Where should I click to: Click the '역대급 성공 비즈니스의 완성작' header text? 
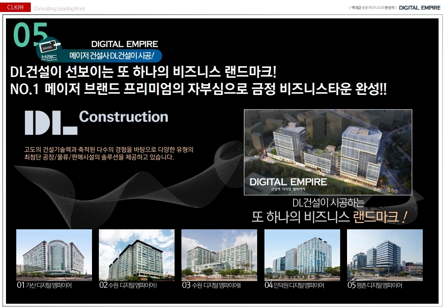tap(373, 8)
